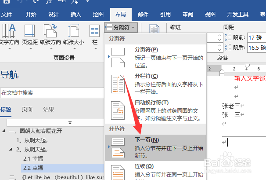Expand the dropdown arrow under 纸张方向

click(51, 49)
